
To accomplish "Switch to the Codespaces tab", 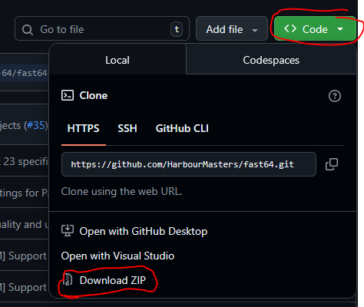I will [271, 61].
